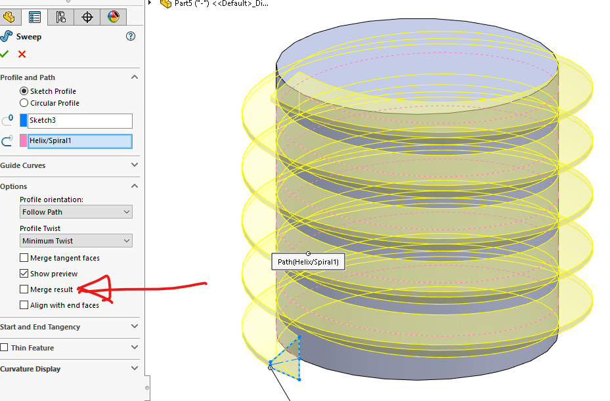Click the blue profile color swatch
Screen dimensions: 610x401
(24, 120)
